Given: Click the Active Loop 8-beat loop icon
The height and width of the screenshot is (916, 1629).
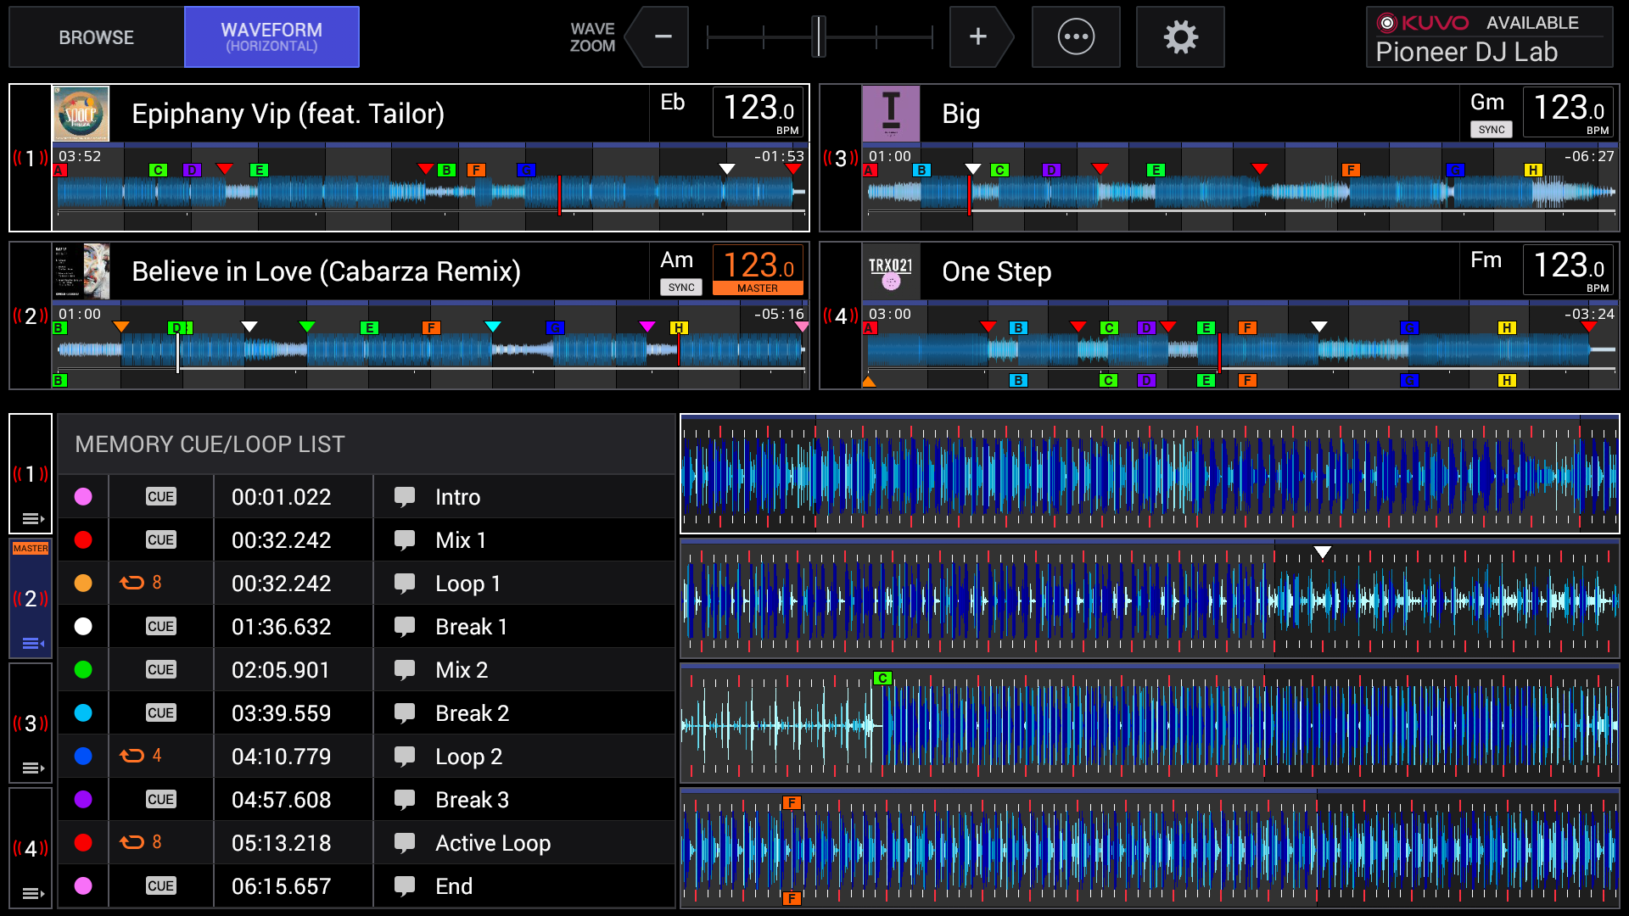Looking at the screenshot, I should point(132,843).
